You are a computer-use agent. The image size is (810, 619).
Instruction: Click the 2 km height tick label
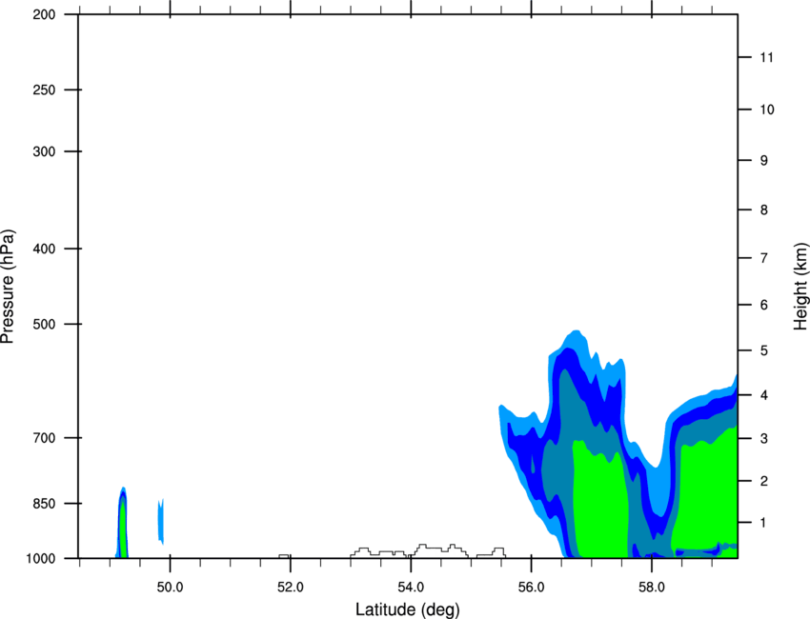point(764,481)
